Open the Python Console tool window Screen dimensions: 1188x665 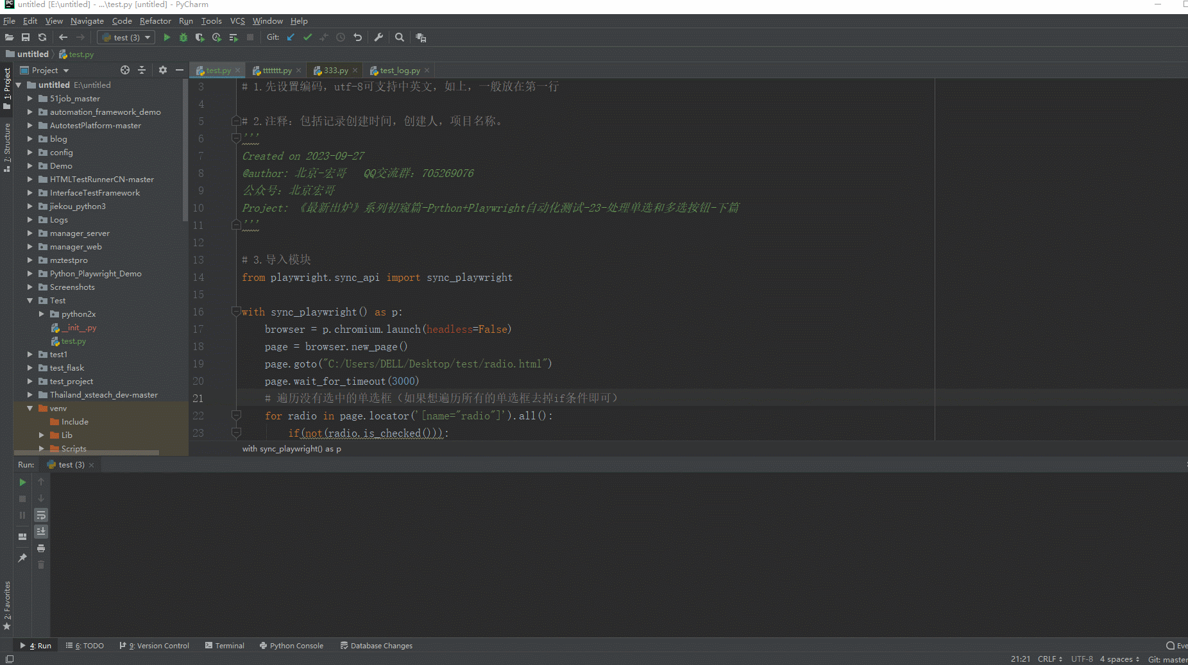291,646
